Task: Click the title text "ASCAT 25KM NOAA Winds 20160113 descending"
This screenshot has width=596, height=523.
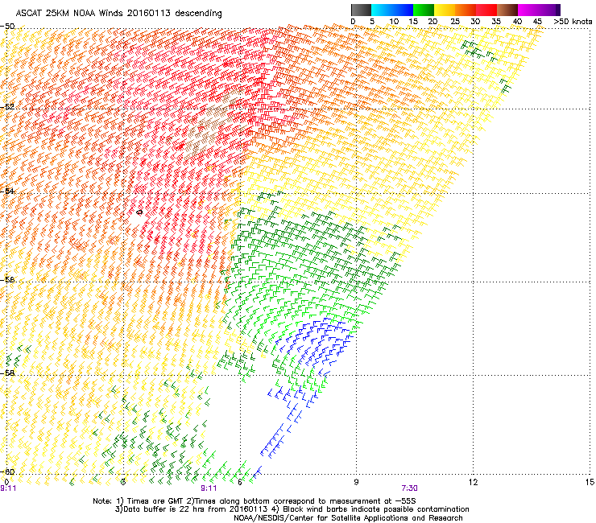Action: click(118, 13)
